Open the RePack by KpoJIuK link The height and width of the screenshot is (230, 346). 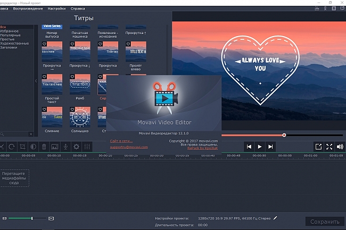point(203,148)
